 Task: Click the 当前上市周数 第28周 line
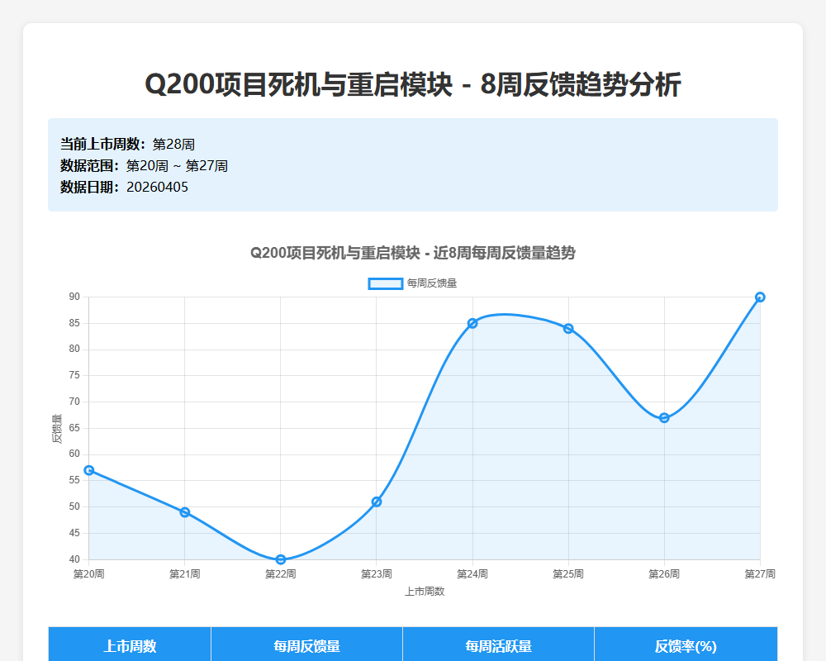[127, 145]
